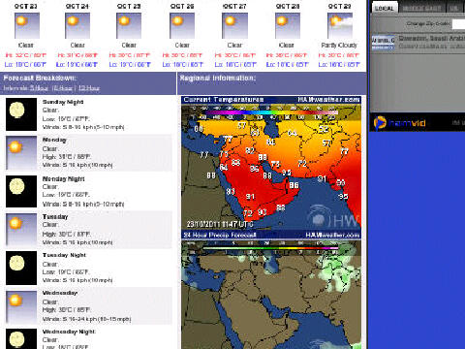Switch forecast interval to 3 Hour

coord(39,88)
